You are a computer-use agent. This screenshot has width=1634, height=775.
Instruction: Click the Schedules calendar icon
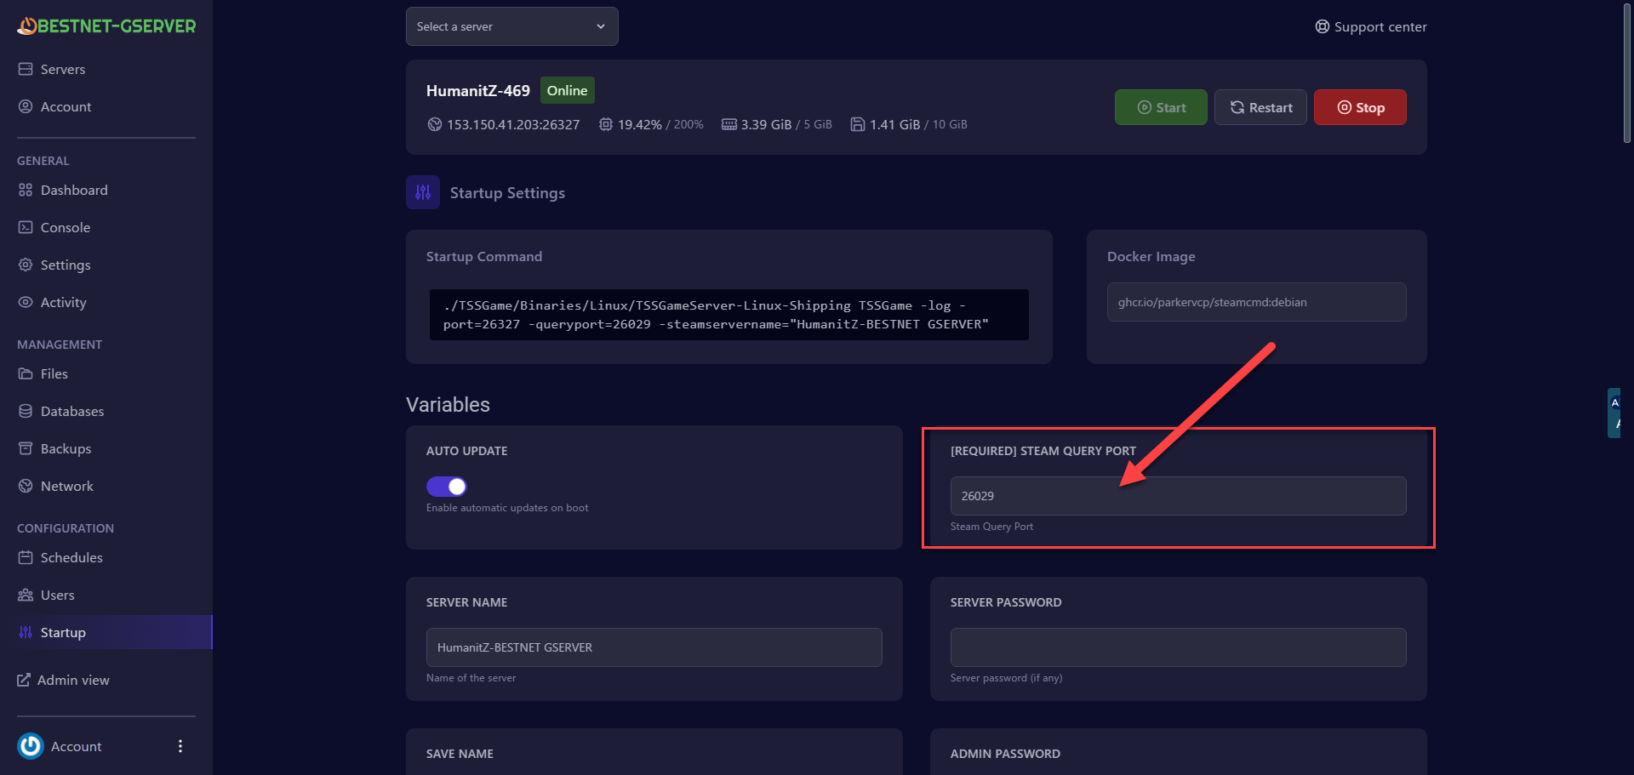(26, 557)
